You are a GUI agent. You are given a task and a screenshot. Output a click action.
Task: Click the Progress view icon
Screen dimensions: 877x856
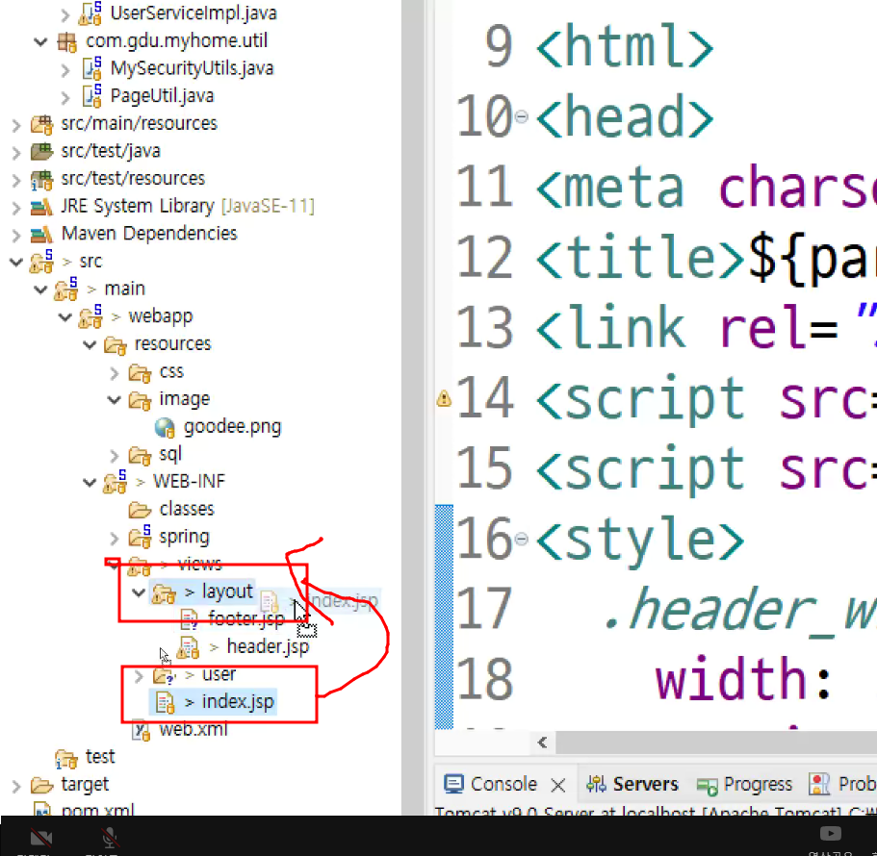pyautogui.click(x=707, y=786)
